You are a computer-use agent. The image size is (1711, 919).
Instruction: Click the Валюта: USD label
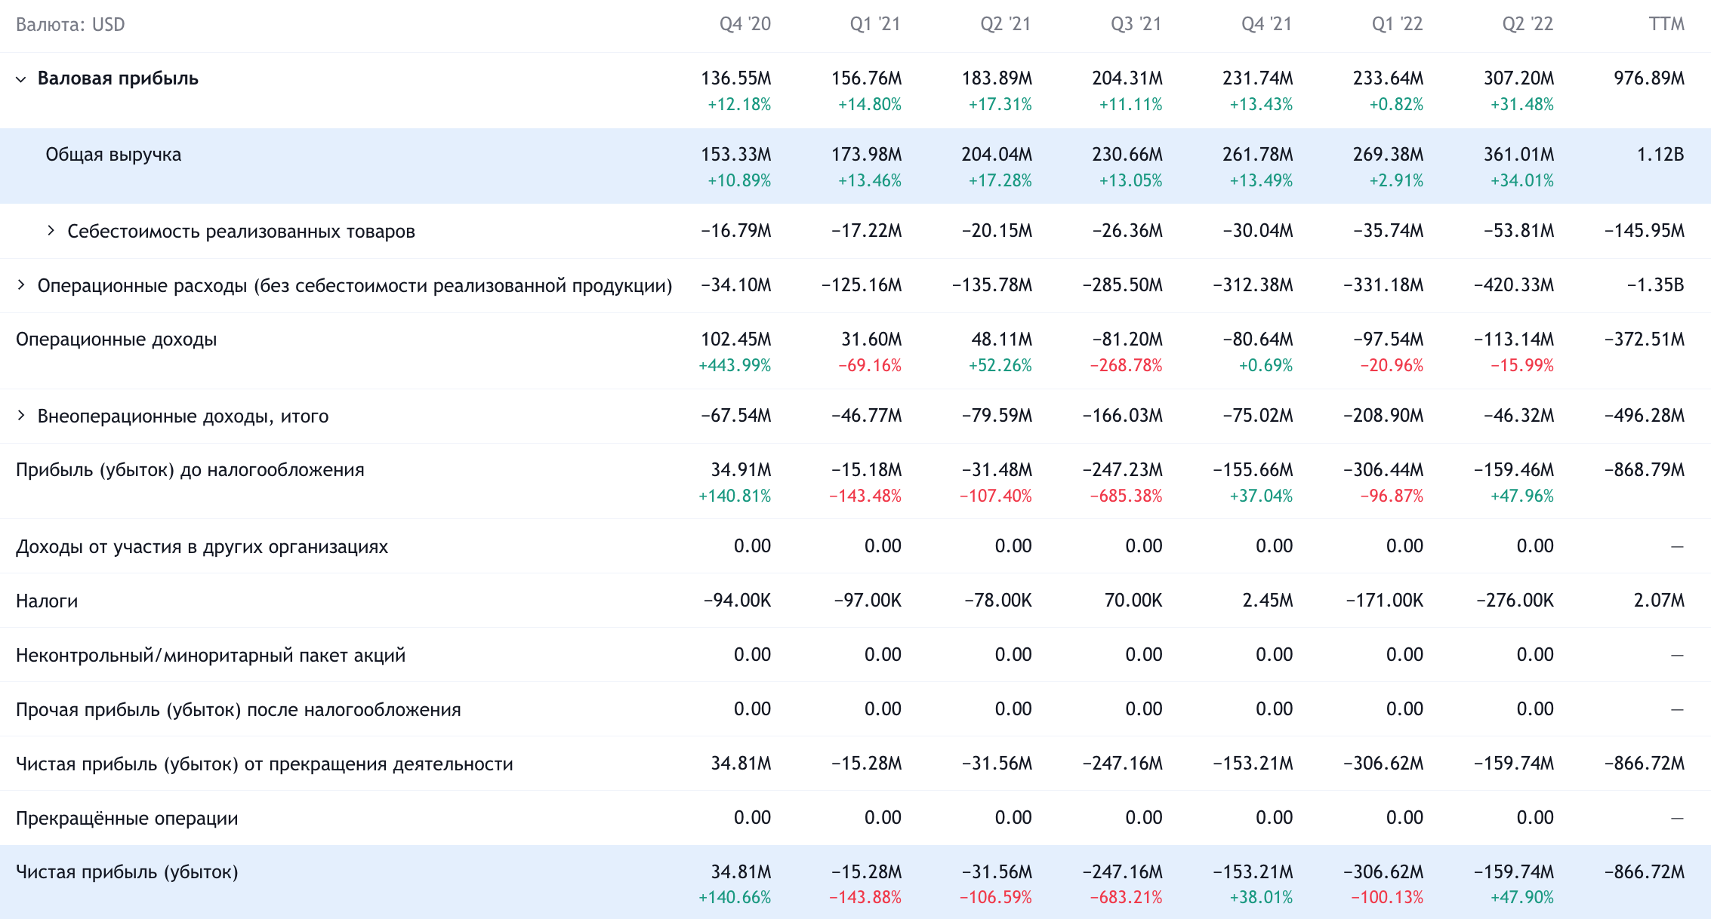70,25
